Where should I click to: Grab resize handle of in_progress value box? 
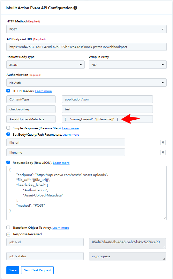[164, 259]
